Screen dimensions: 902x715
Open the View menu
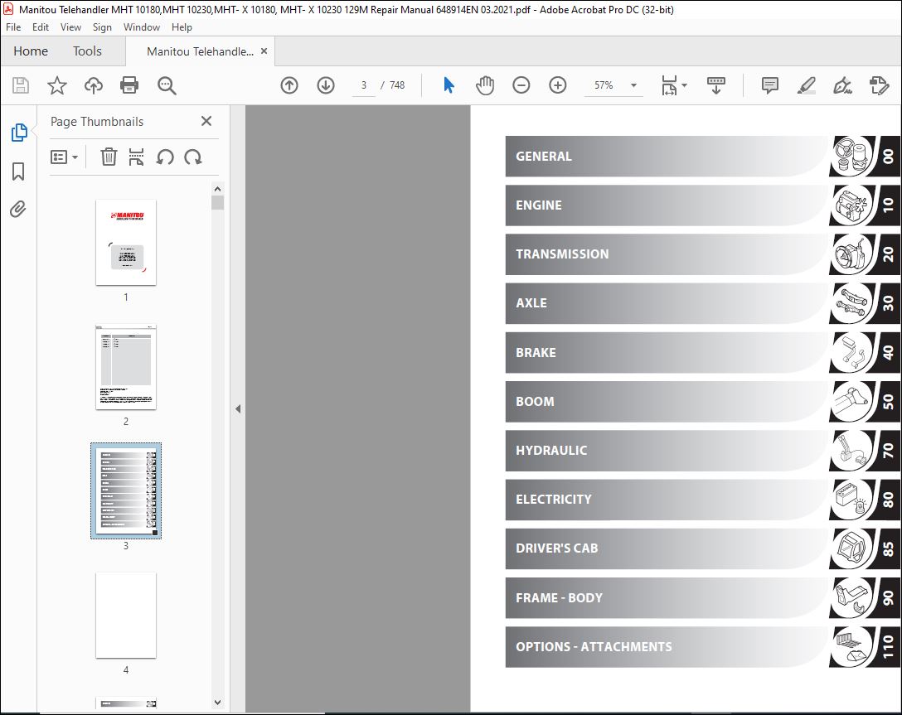click(x=70, y=27)
